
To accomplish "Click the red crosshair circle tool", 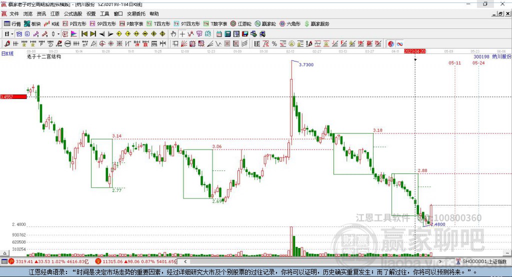I will [102, 44].
